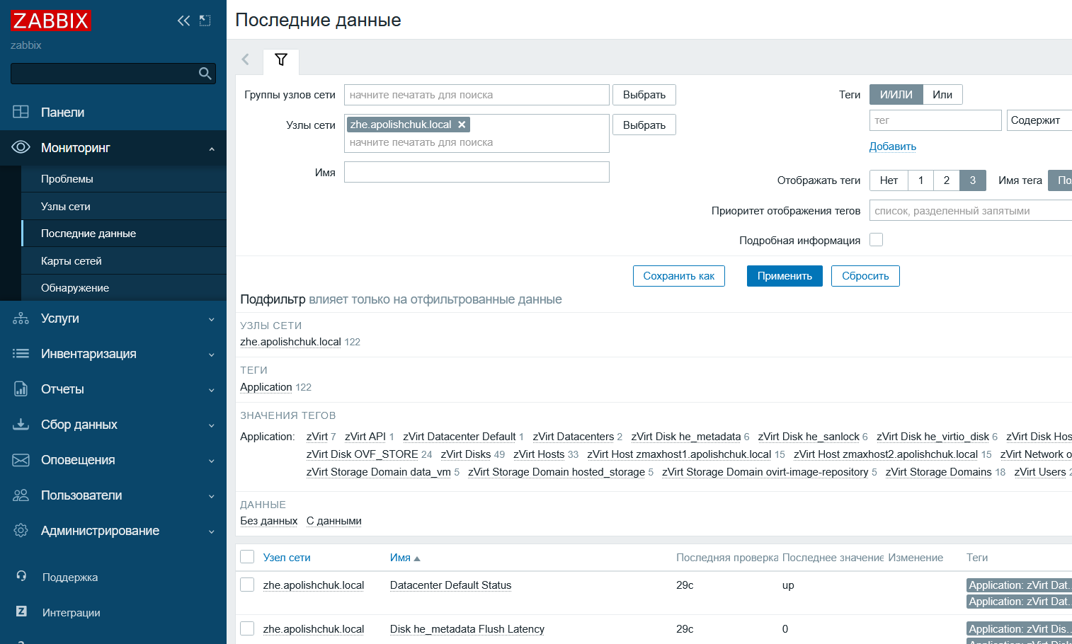Click in the Имя filter field
The height and width of the screenshot is (644, 1072).
point(477,172)
